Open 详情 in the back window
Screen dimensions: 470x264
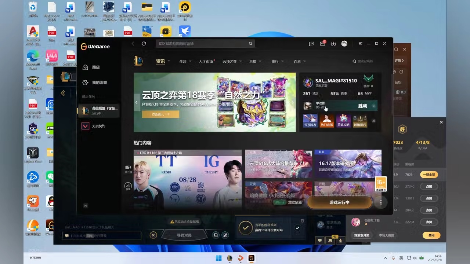399,60
